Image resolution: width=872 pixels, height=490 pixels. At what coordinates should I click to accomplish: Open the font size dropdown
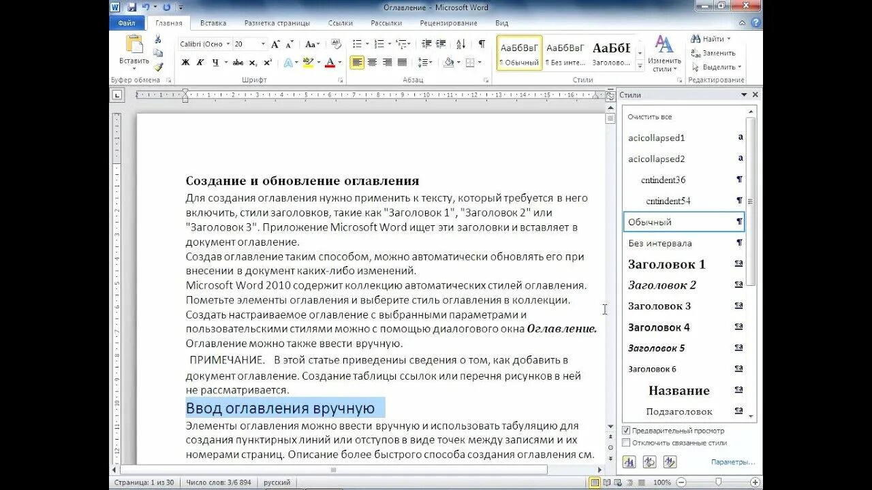tap(263, 44)
